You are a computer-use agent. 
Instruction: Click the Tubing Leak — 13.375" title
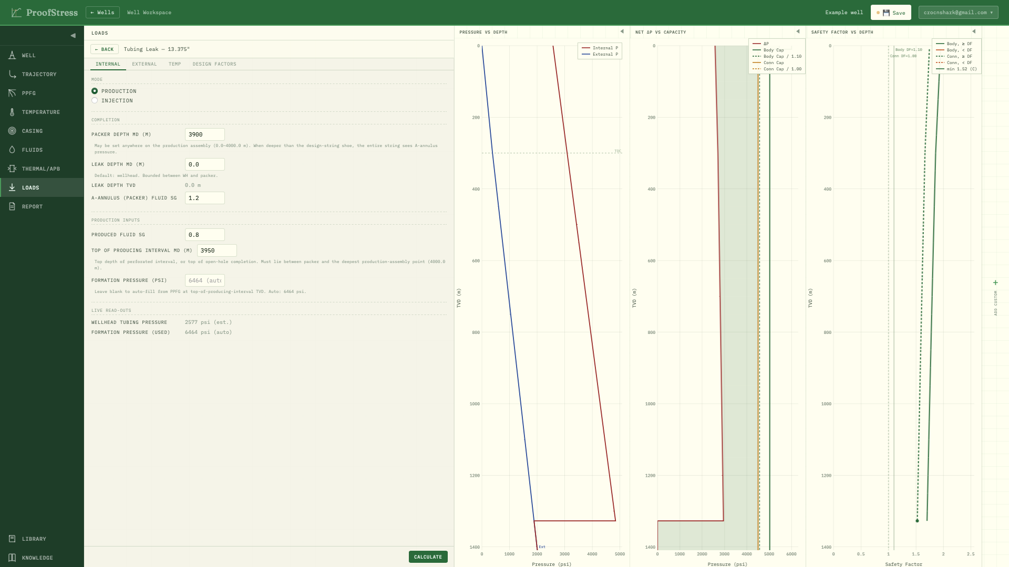click(157, 49)
